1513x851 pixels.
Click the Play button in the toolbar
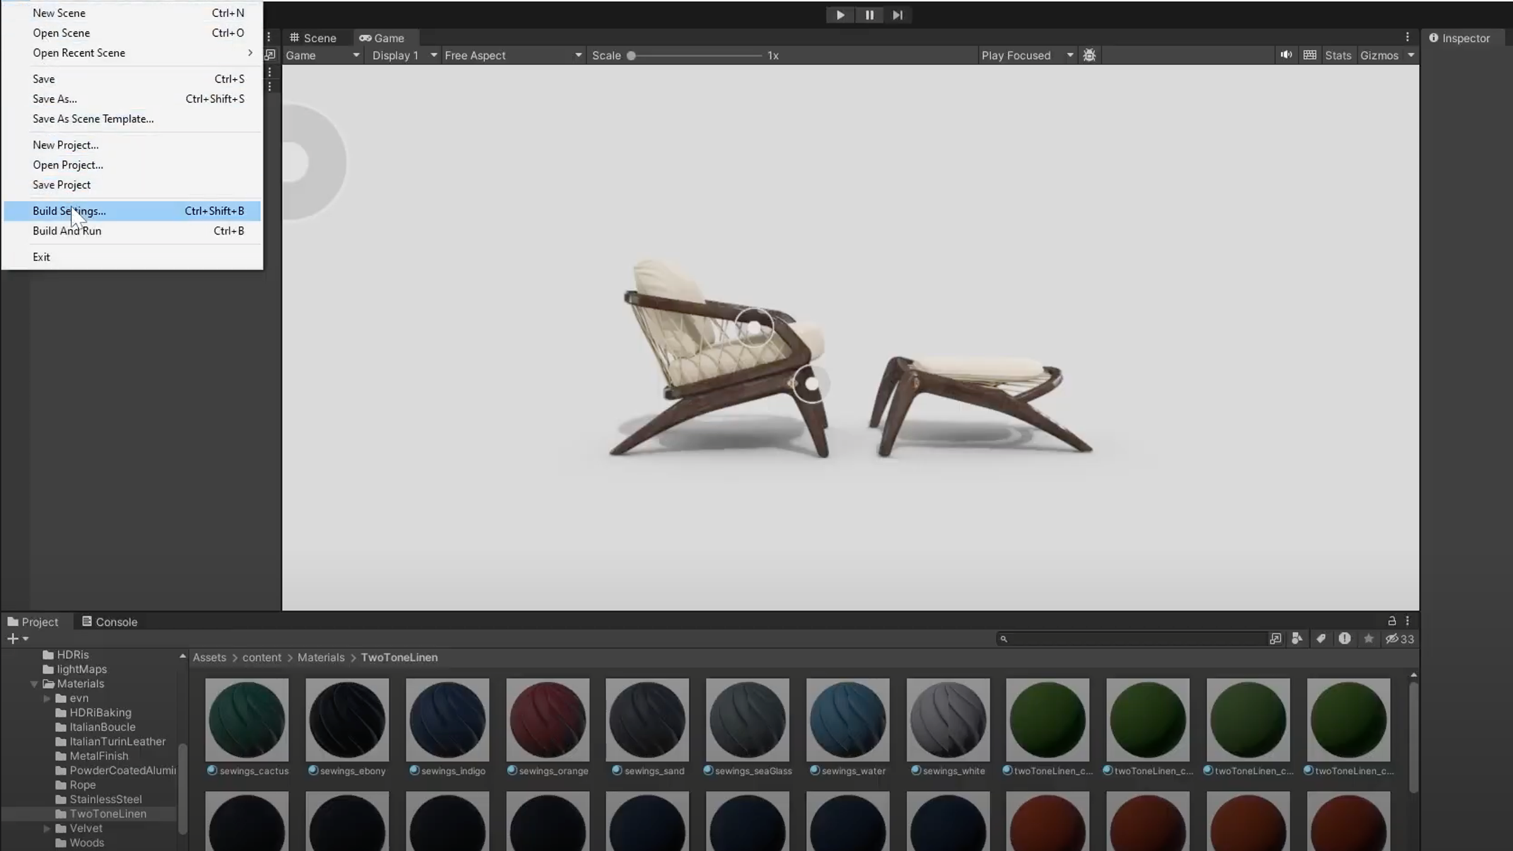(840, 15)
